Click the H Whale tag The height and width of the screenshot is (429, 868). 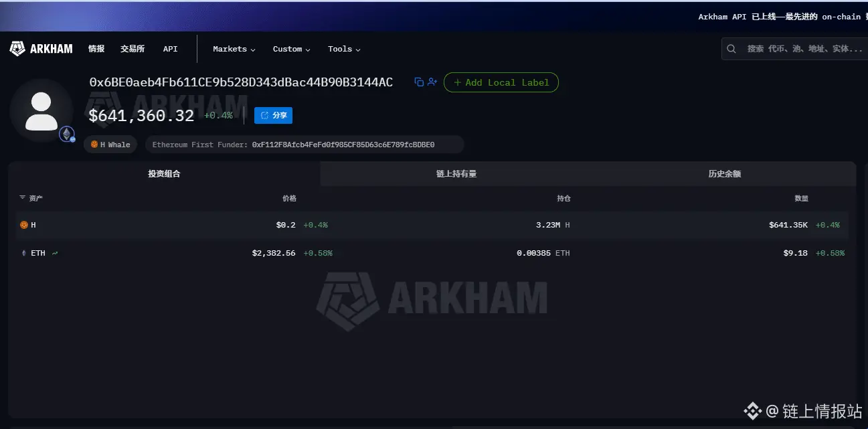coord(110,145)
